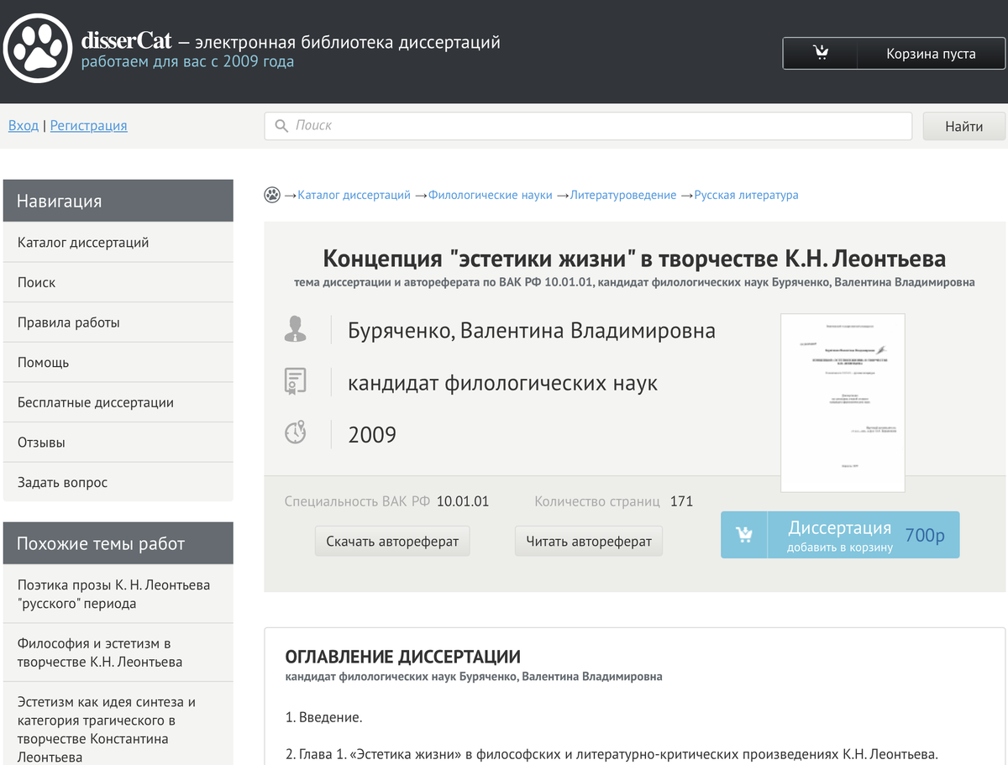Click the clock year icon
The width and height of the screenshot is (1008, 765).
tap(295, 433)
